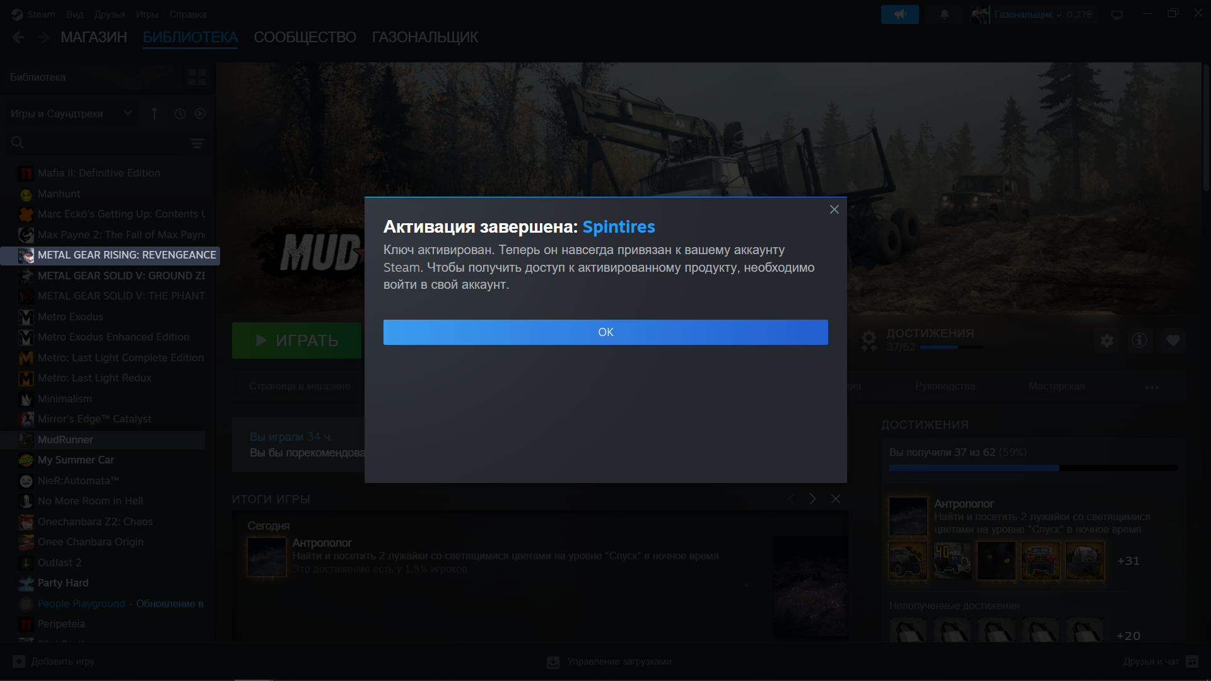Click the megaphone announcements icon
The height and width of the screenshot is (681, 1211).
click(899, 15)
